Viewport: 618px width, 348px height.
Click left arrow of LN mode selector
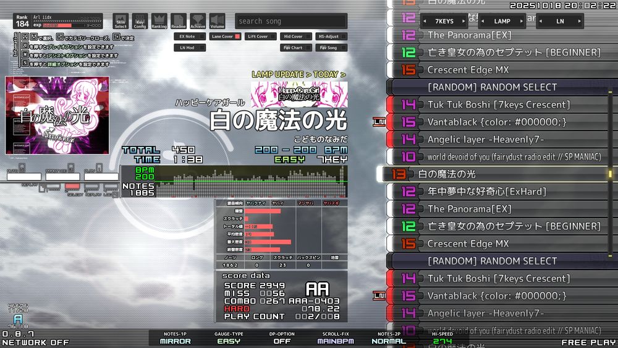541,21
